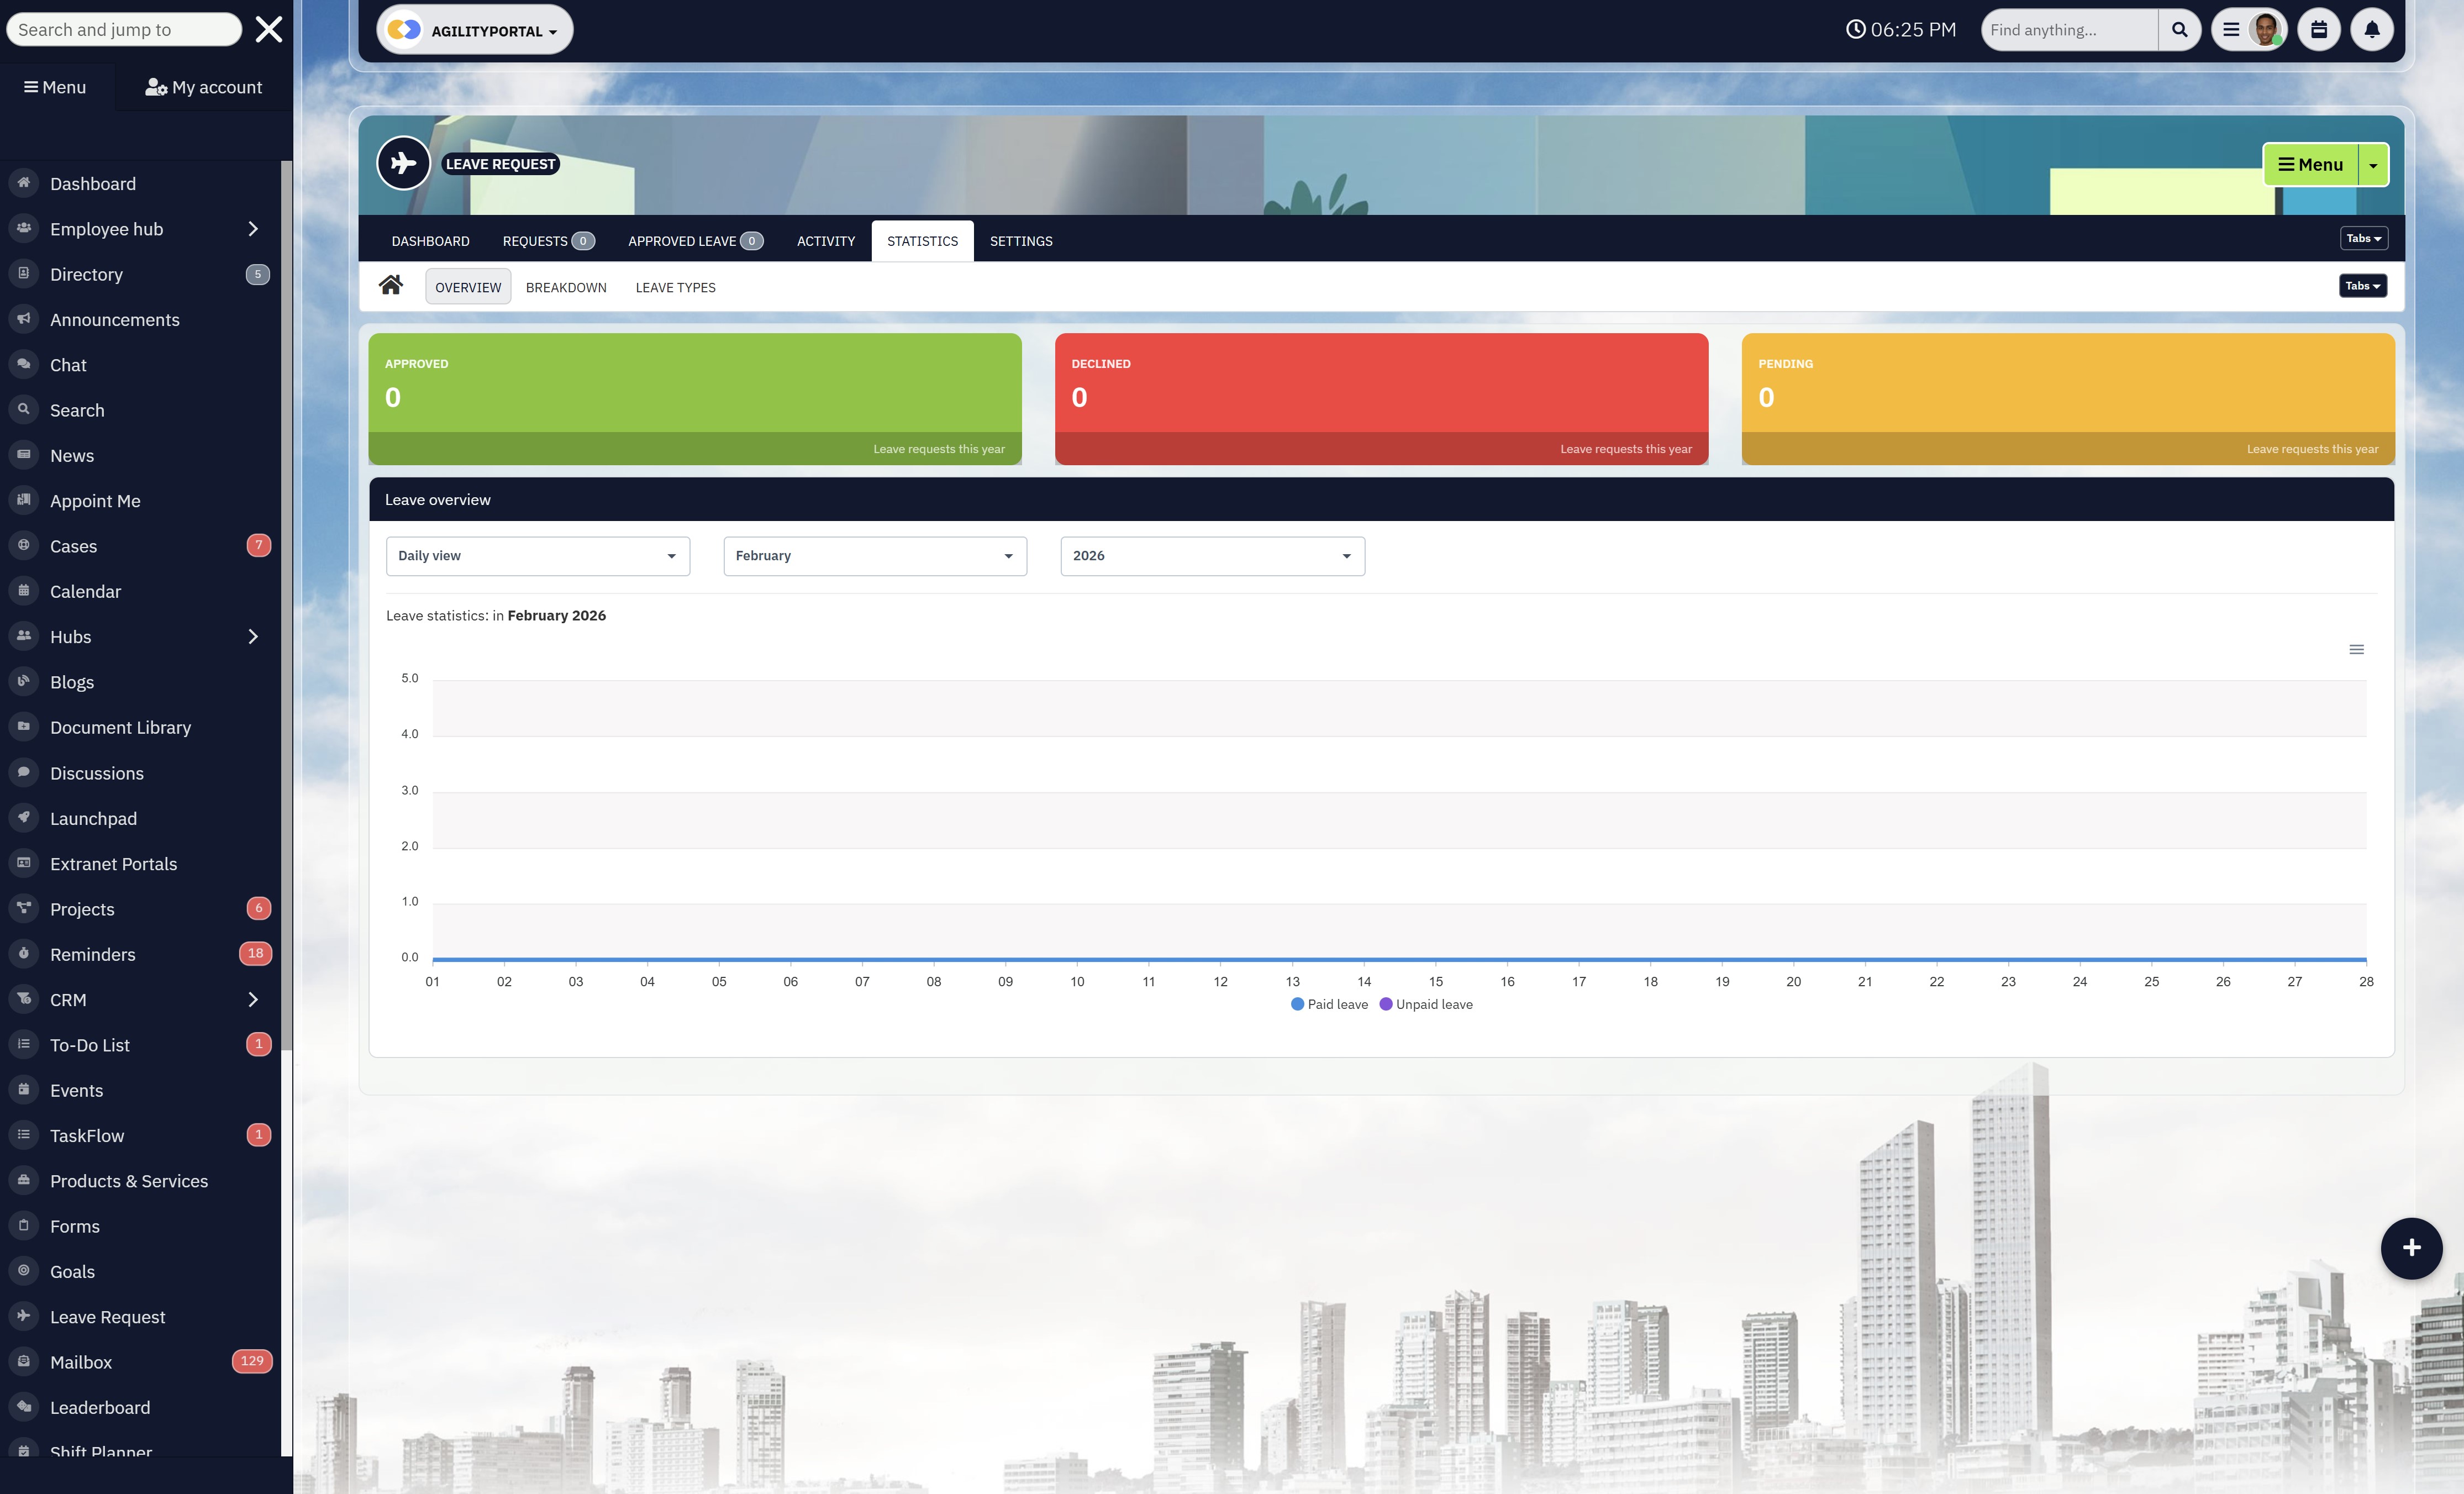This screenshot has width=2464, height=1494.
Task: Open the Breakdown sub-tab
Action: [565, 287]
